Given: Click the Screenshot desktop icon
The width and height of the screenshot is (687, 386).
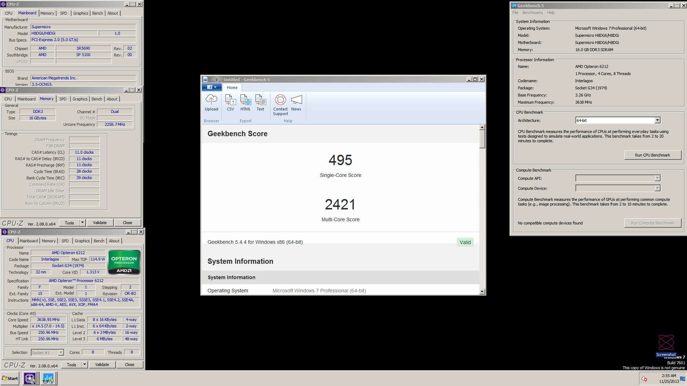Looking at the screenshot, I should pyautogui.click(x=666, y=346).
